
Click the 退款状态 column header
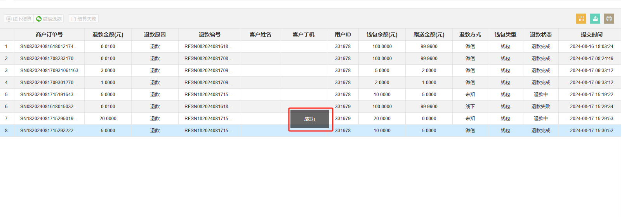pyautogui.click(x=541, y=34)
